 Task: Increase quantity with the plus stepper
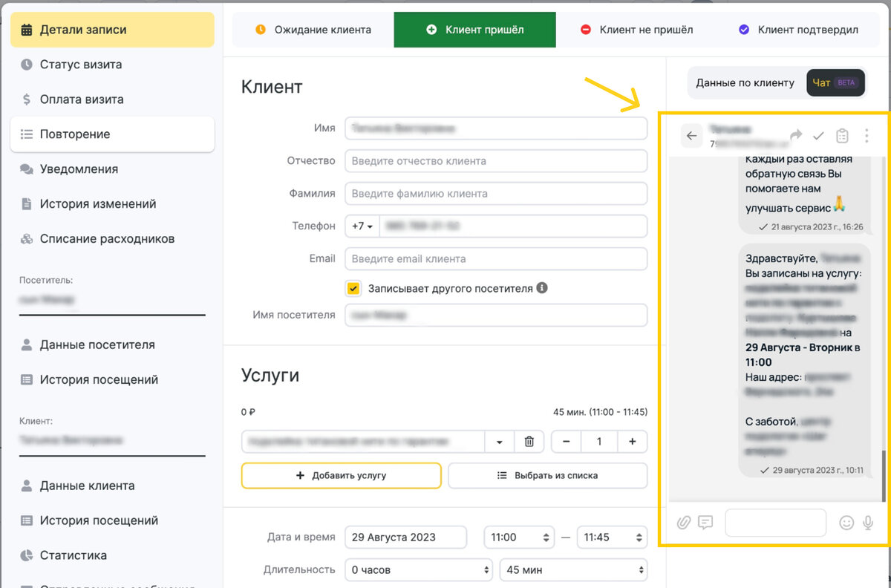click(633, 441)
